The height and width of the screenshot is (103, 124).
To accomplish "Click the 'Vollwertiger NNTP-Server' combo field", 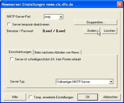I will (85, 82).
